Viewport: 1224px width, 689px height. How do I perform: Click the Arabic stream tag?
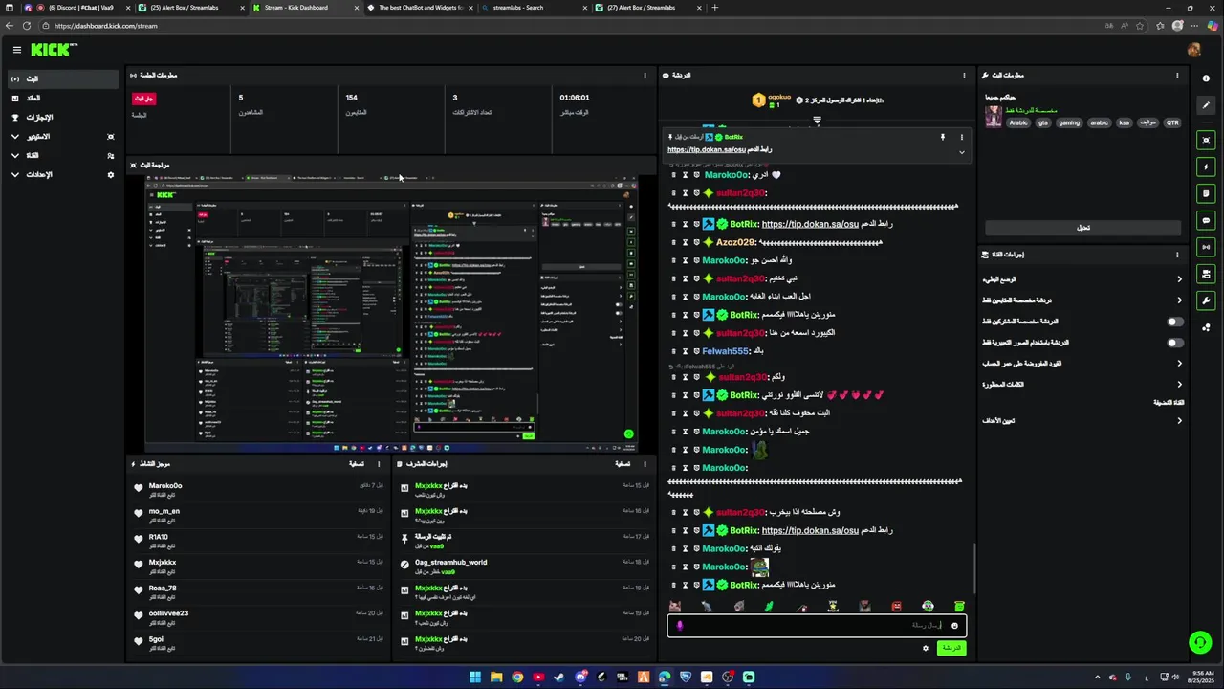pos(1018,122)
